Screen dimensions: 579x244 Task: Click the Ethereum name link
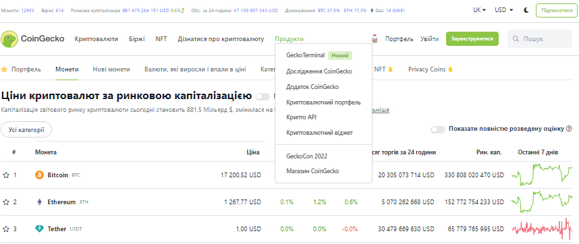tap(61, 202)
